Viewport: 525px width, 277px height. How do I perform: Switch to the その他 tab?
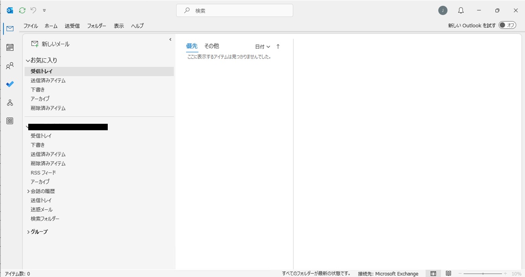[x=211, y=46]
